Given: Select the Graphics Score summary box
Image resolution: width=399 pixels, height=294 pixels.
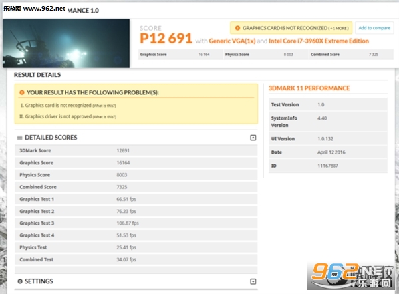Looking at the screenshot, I should [x=180, y=55].
